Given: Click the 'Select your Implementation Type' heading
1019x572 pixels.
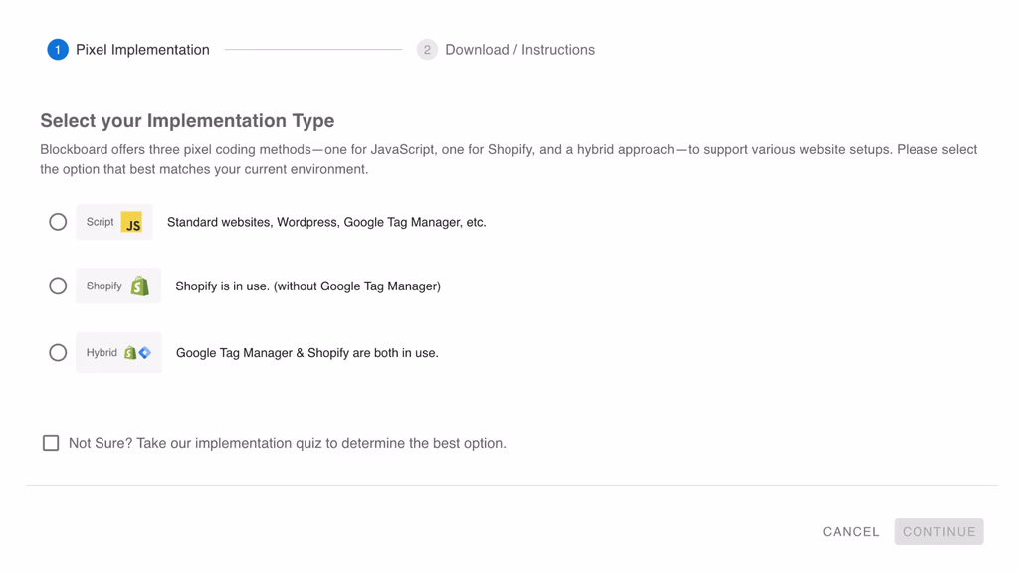Looking at the screenshot, I should click(187, 121).
